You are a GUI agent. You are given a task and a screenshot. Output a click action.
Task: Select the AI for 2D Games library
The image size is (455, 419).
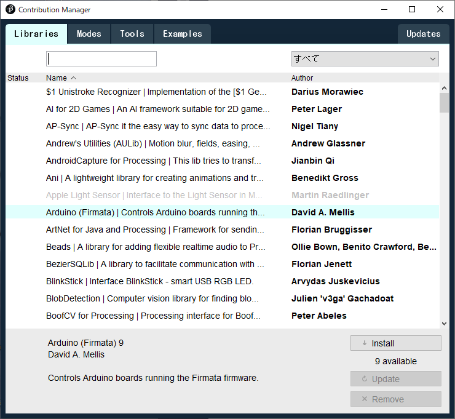click(x=223, y=109)
